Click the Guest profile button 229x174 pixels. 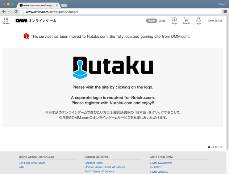point(222,4)
